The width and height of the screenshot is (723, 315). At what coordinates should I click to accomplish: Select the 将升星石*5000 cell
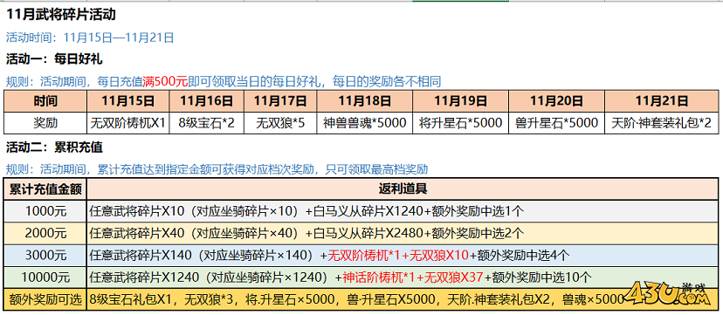pyautogui.click(x=461, y=123)
